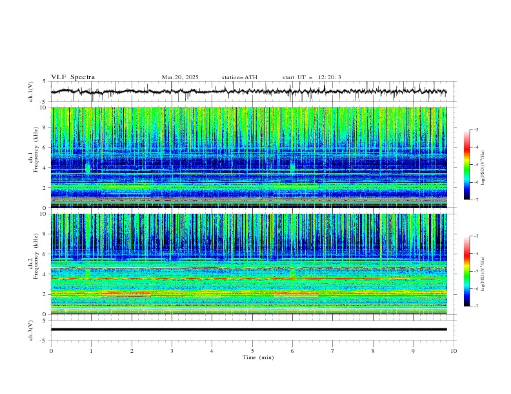Click the time axis tick label "3"
Image resolution: width=511 pixels, height=394 pixels.
(x=172, y=351)
